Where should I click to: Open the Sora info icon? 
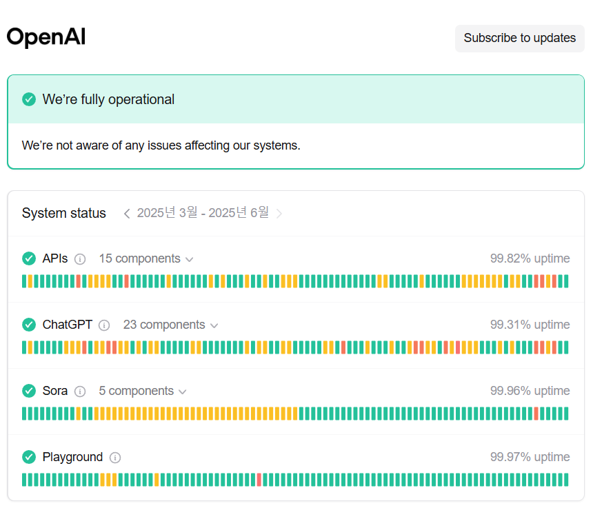tap(80, 392)
